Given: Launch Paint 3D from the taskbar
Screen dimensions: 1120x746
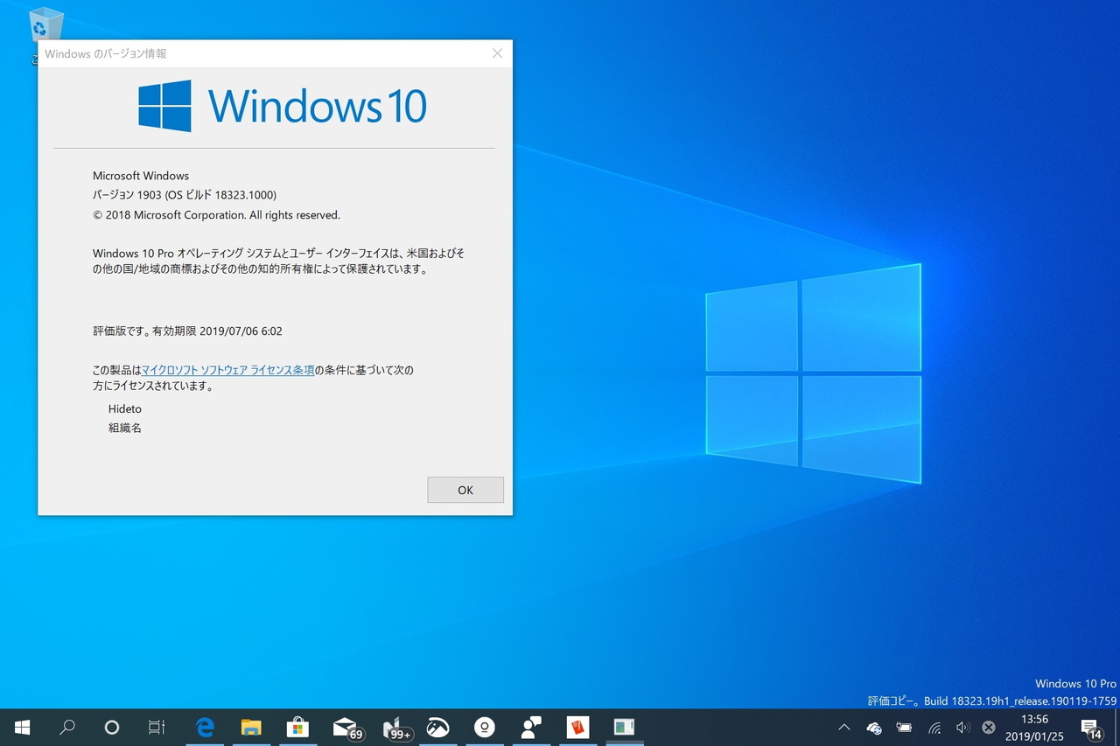Looking at the screenshot, I should coord(437,727).
